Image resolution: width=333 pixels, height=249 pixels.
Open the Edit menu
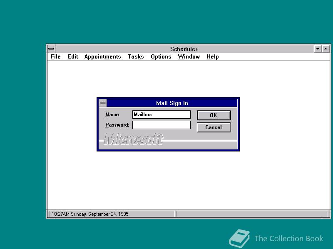click(x=72, y=57)
